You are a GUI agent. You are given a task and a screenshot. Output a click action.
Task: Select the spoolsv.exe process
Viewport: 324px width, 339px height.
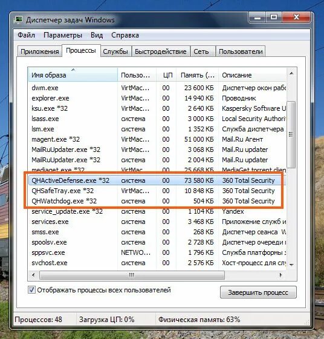coord(157,242)
